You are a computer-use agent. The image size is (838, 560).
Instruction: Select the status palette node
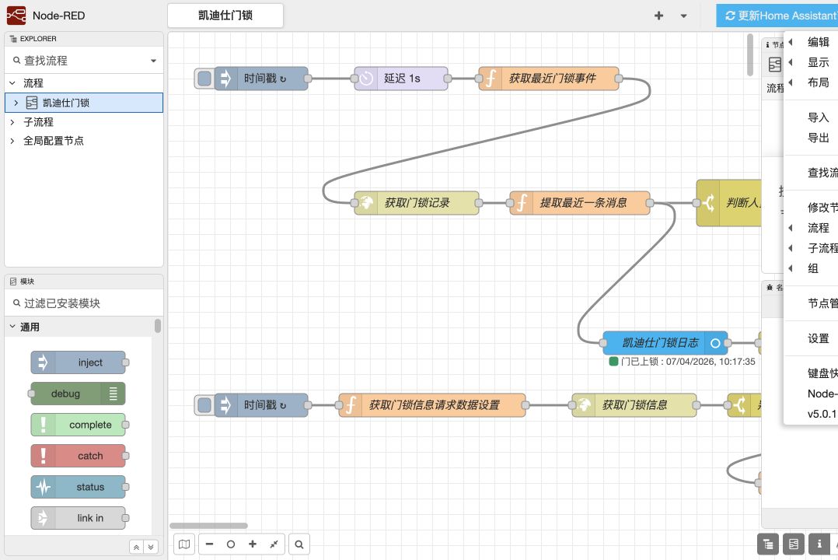78,487
